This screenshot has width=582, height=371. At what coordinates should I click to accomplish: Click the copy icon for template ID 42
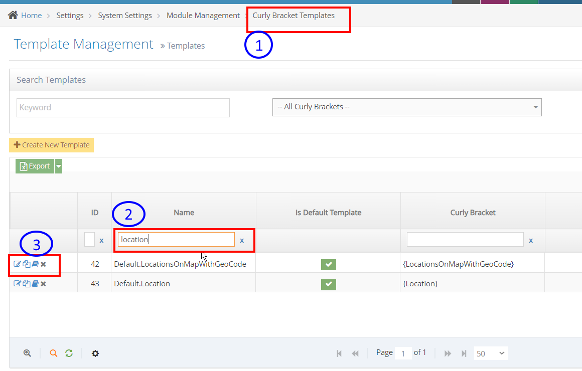pyautogui.click(x=26, y=264)
